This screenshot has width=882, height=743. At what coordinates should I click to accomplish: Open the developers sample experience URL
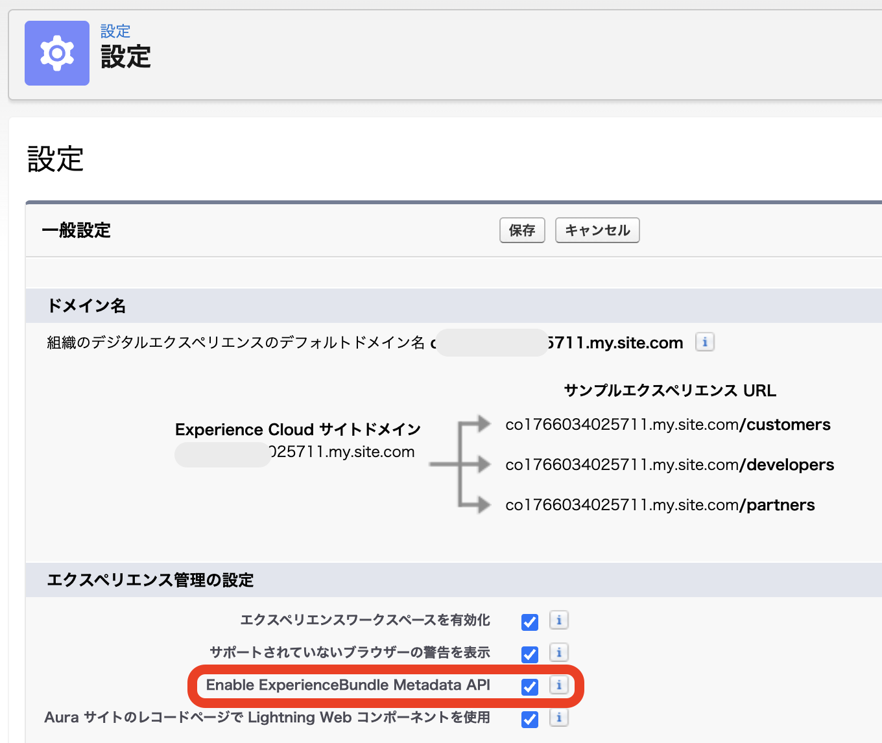click(670, 465)
